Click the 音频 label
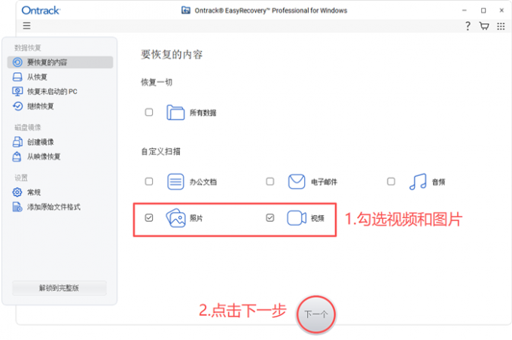 (438, 182)
